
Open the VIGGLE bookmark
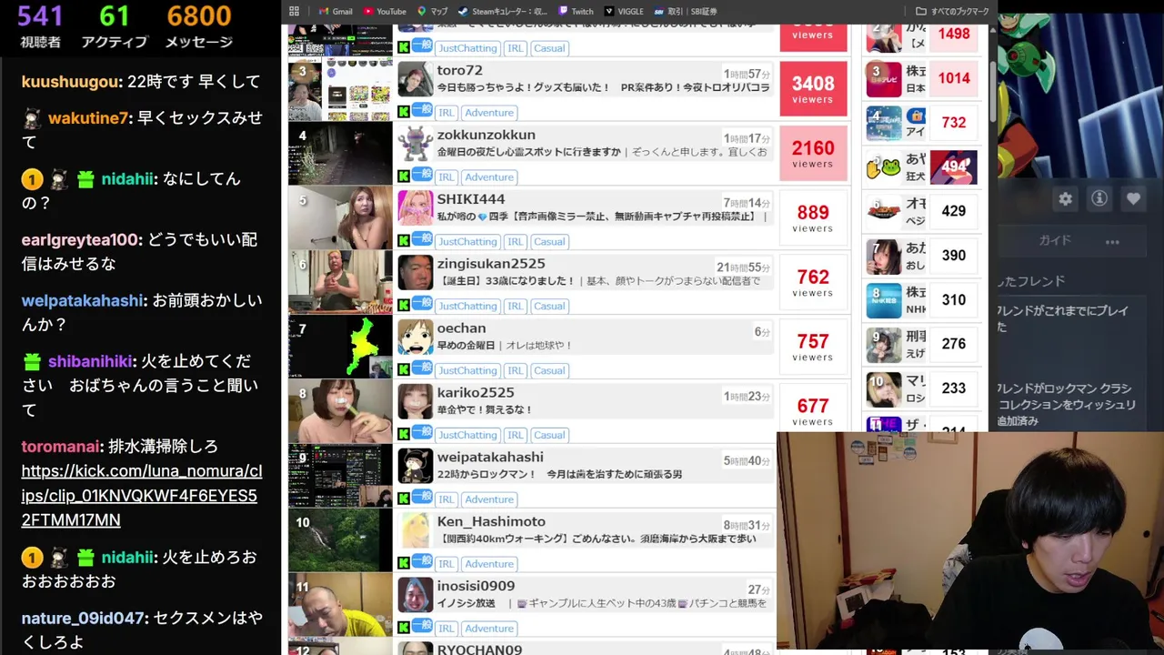tap(624, 11)
